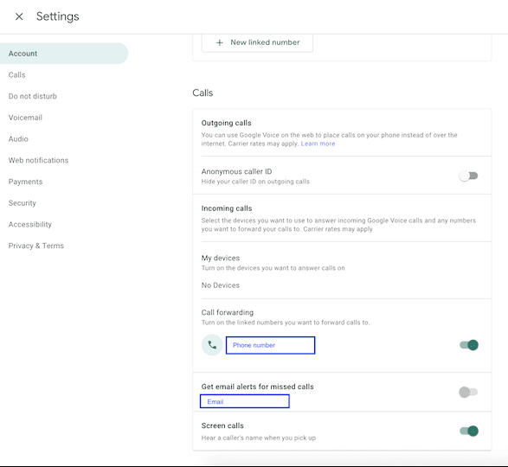
Task: Open Privacy & Terms section
Action: [36, 246]
